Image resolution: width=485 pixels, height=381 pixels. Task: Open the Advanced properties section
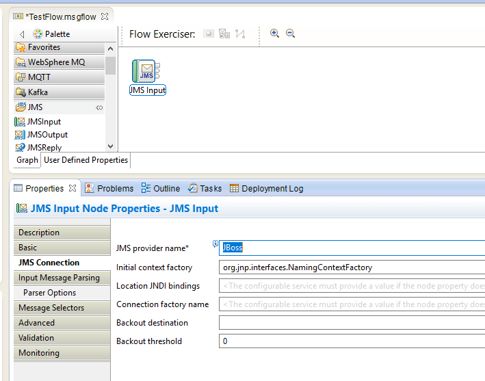(62, 323)
